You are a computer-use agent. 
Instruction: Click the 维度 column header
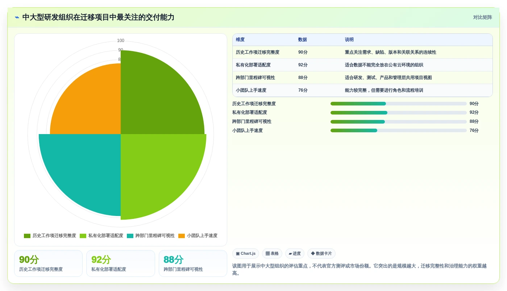tap(240, 40)
